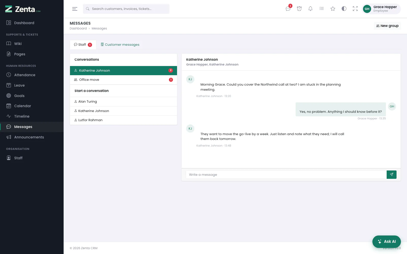The height and width of the screenshot is (254, 407).
Task: Click 'Katherine Johnson · 13:48' timestamp
Action: 214,146
